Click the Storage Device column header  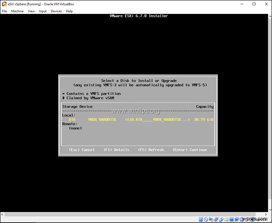point(77,106)
